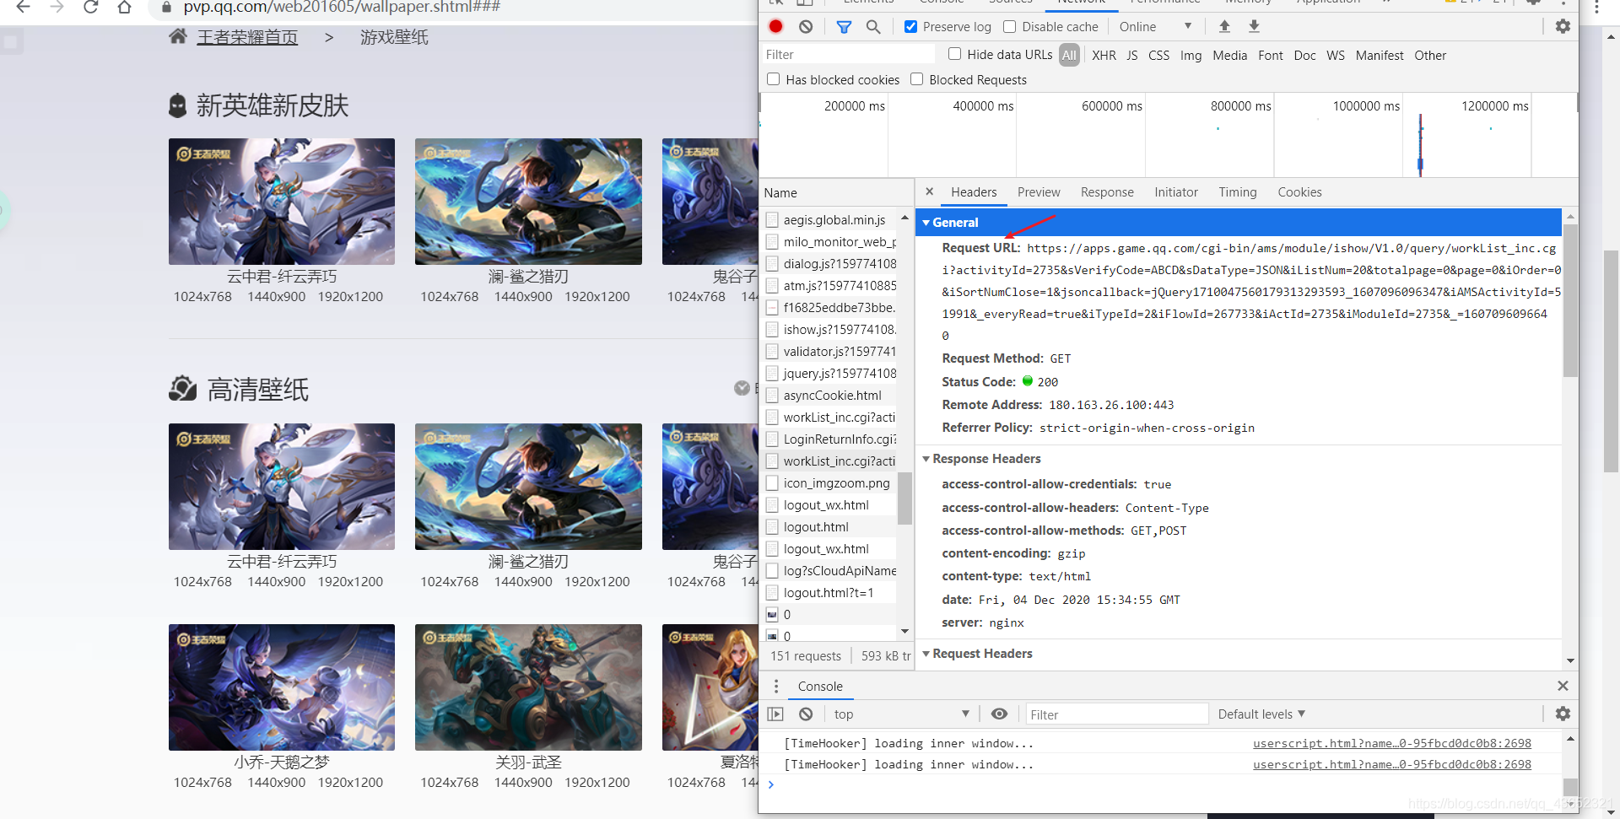Image resolution: width=1620 pixels, height=819 pixels.
Task: Filter requests by XHR type
Action: [x=1104, y=55]
